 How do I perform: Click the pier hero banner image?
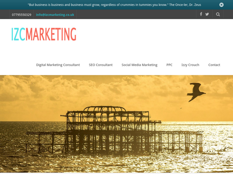pos(116,124)
